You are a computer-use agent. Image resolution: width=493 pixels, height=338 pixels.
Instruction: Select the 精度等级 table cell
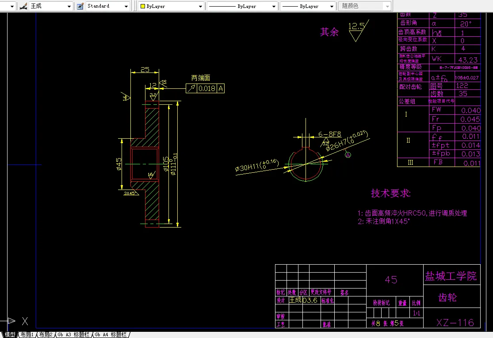pyautogui.click(x=413, y=67)
